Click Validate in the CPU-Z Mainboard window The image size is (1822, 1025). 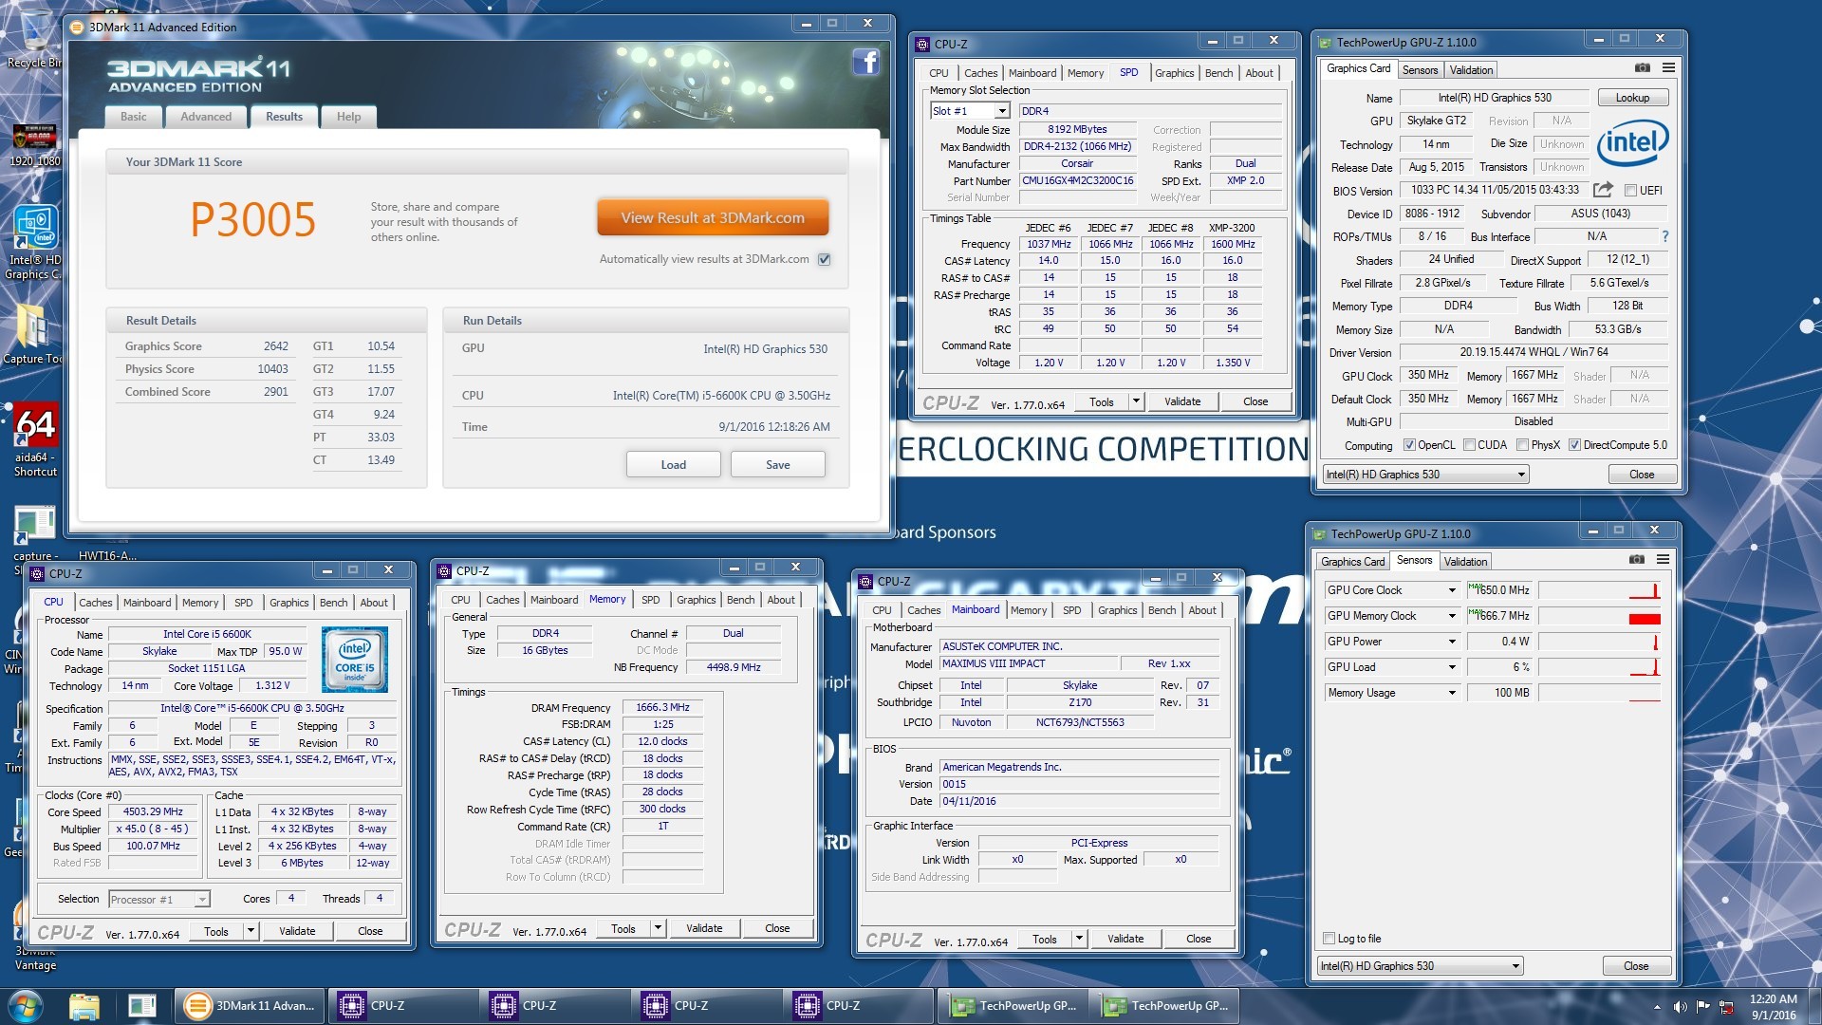[x=1125, y=939]
